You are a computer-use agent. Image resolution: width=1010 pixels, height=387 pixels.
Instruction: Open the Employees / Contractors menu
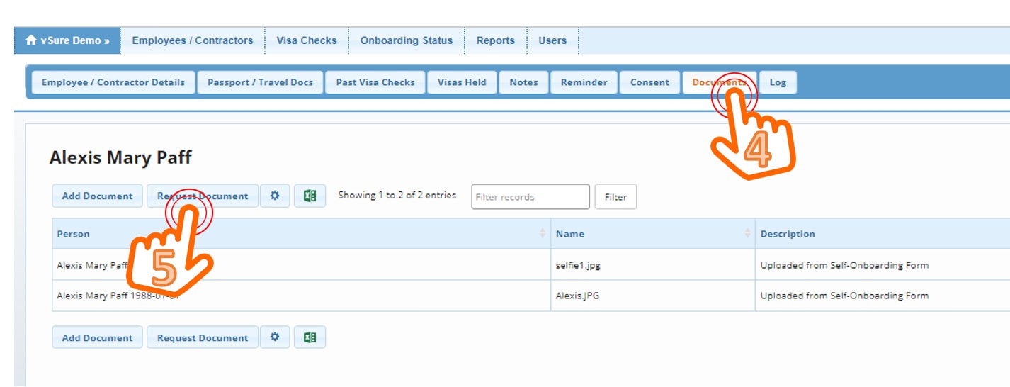(x=193, y=40)
